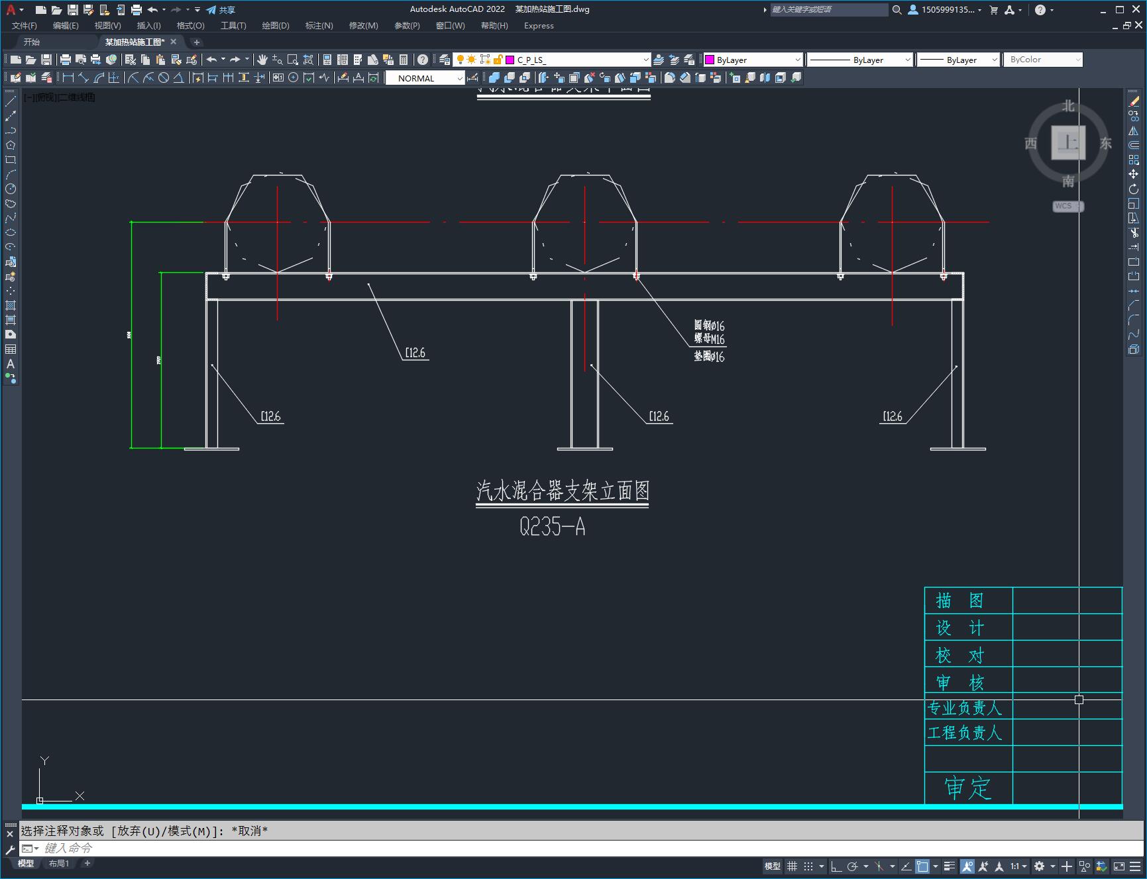Click the 共享 share button

tap(221, 10)
